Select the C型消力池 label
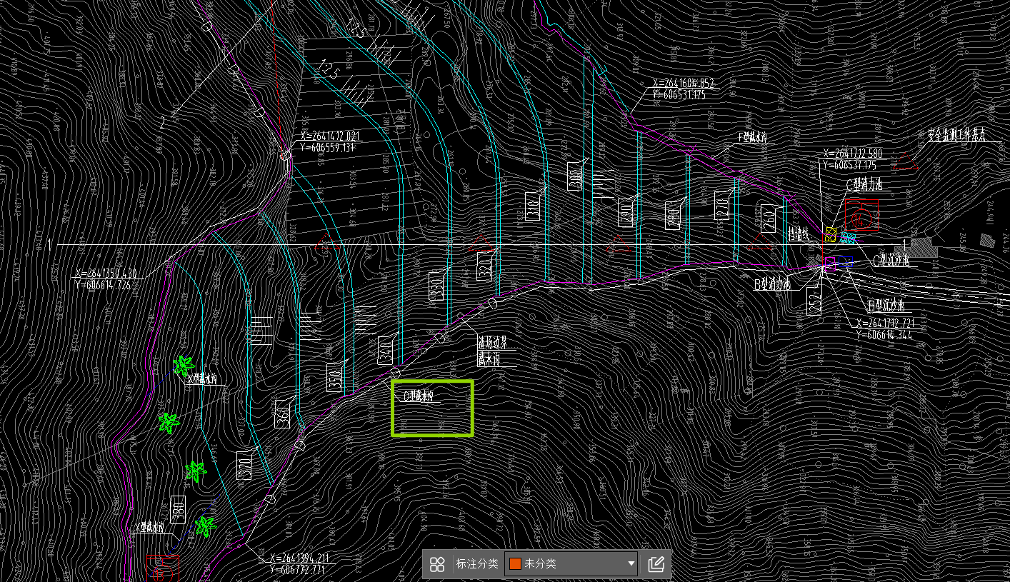The image size is (1010, 582). coord(864,185)
